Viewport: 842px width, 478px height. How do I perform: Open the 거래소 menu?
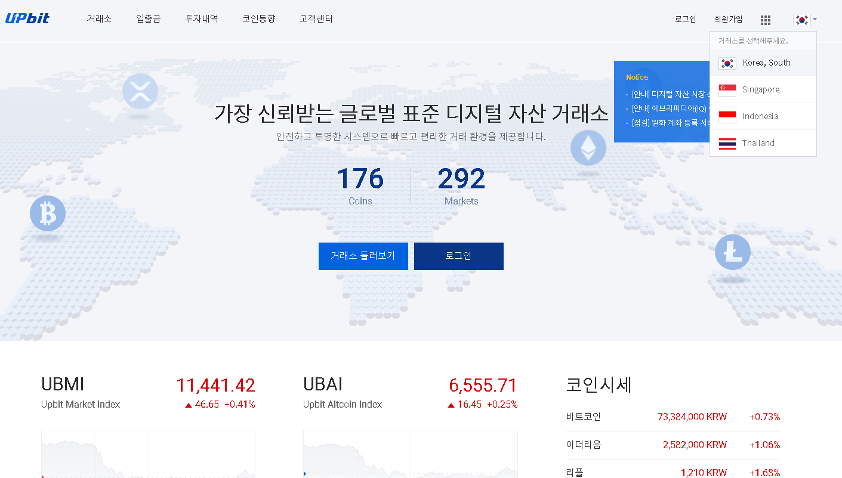click(99, 18)
